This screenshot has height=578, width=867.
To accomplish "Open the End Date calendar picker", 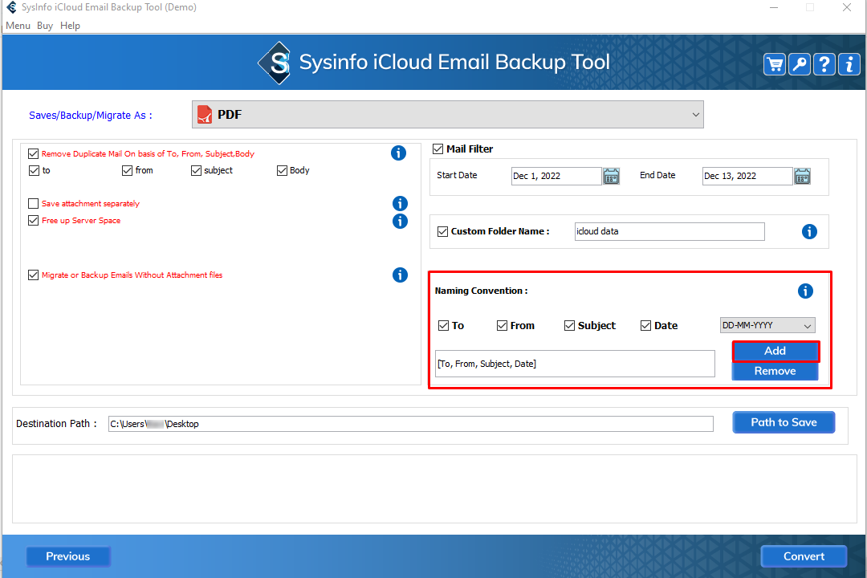I will coord(802,176).
